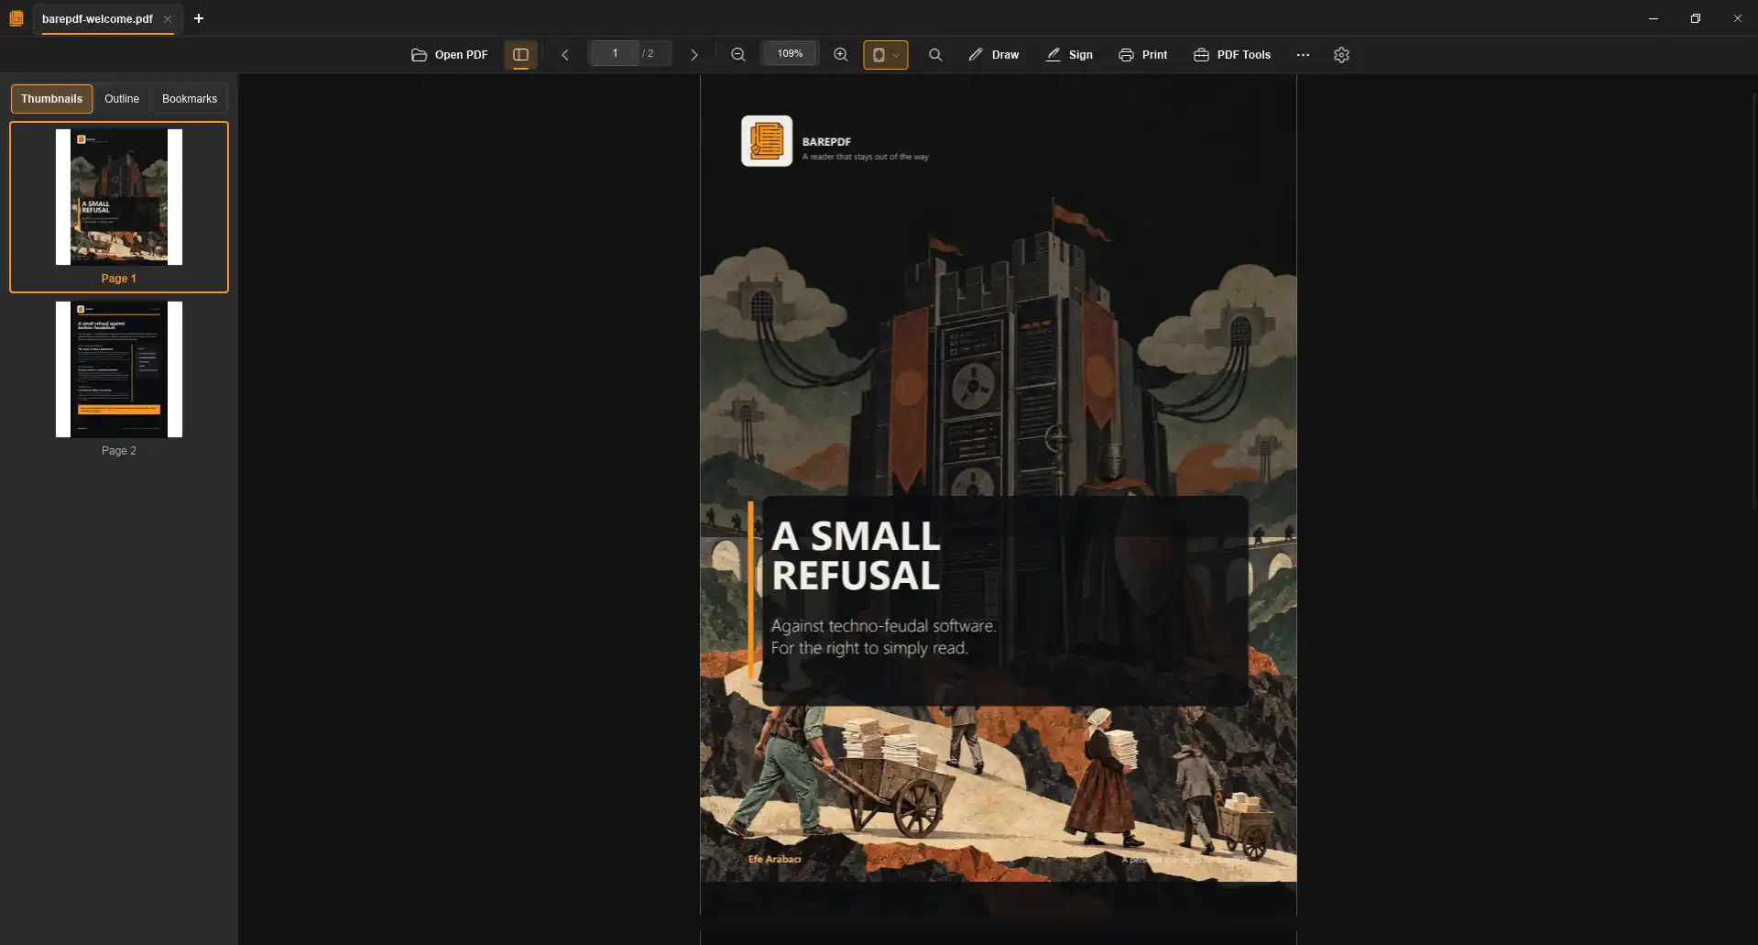Restore down the window
The height and width of the screenshot is (945, 1758).
pyautogui.click(x=1696, y=18)
